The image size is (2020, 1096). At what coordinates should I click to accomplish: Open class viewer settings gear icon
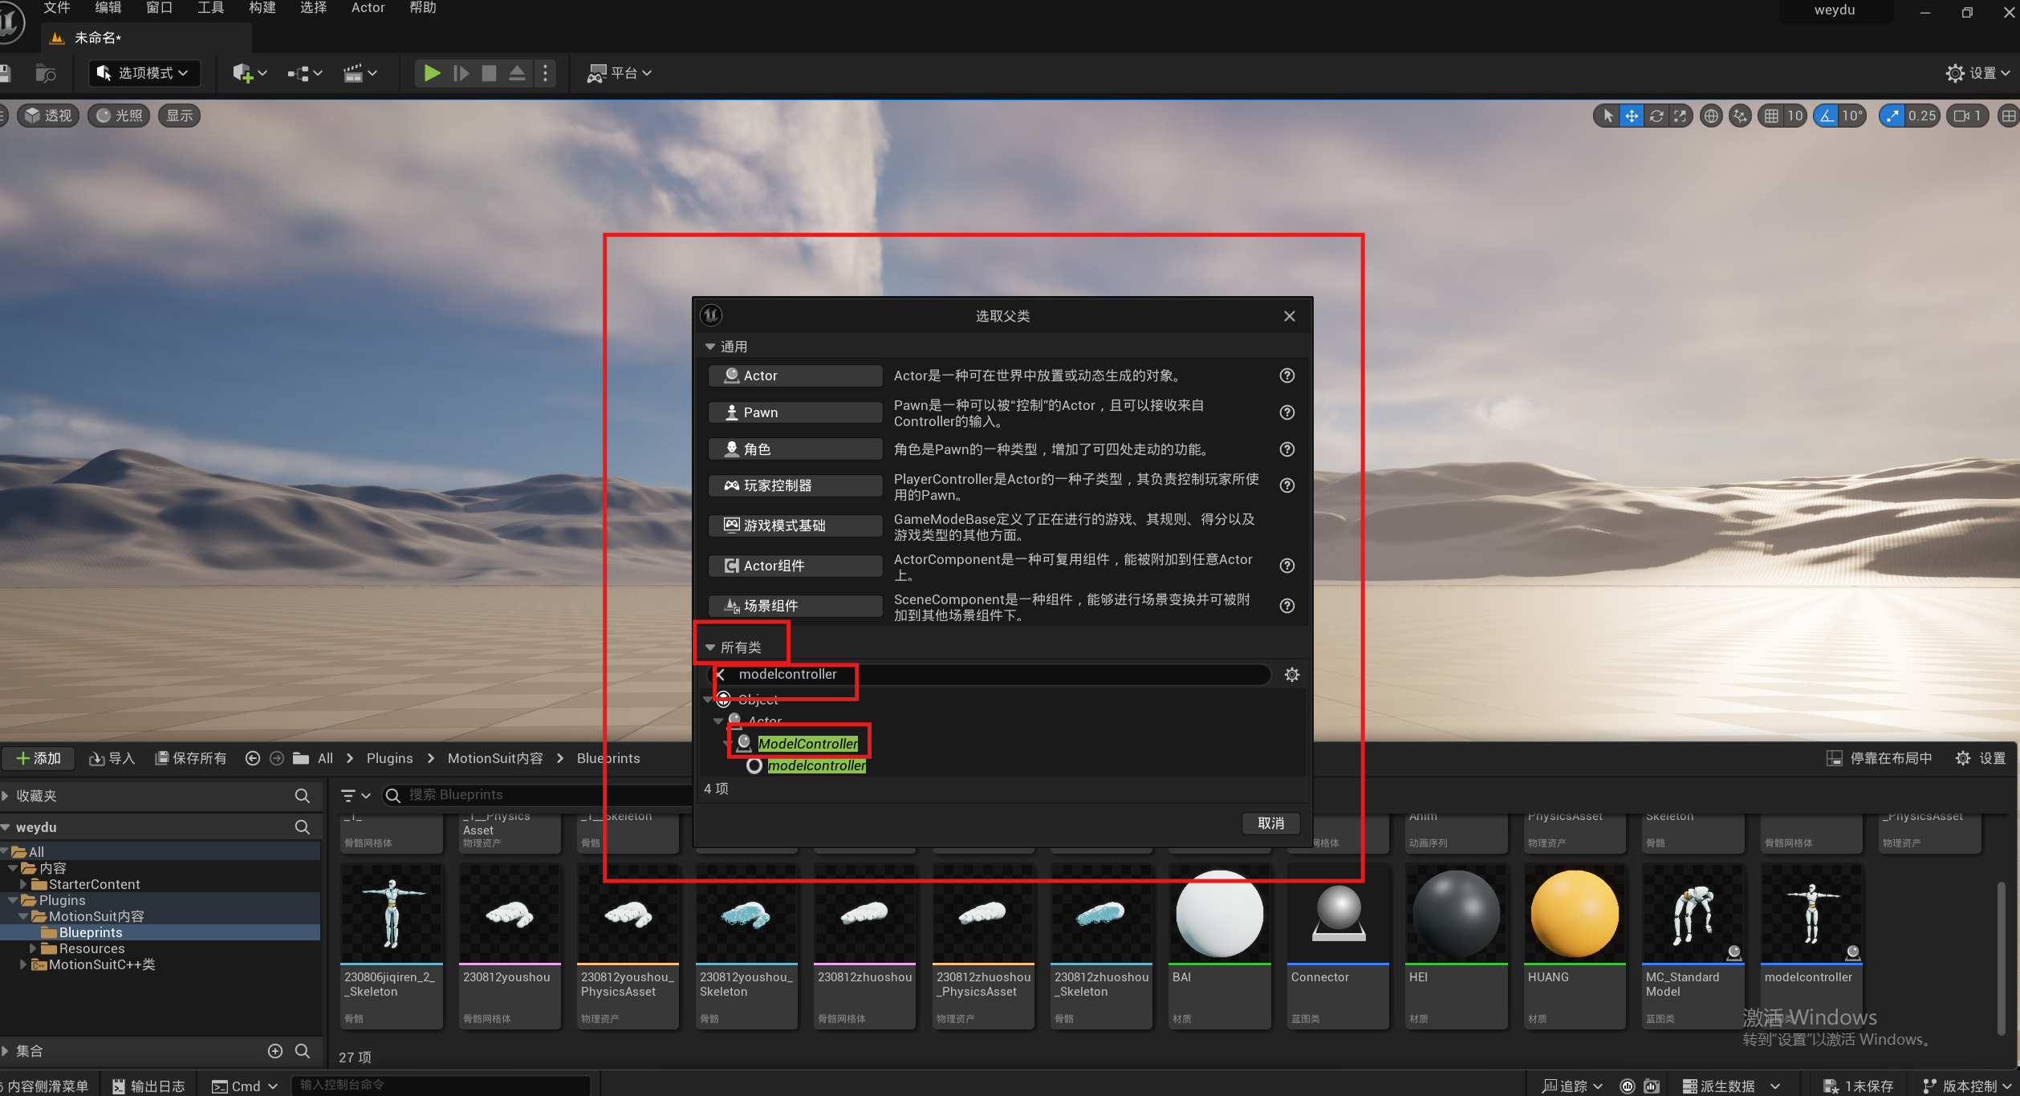[x=1291, y=675]
